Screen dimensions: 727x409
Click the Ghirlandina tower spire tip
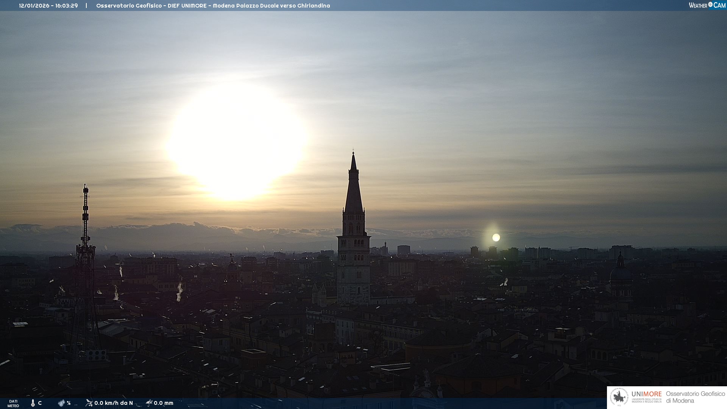point(353,153)
